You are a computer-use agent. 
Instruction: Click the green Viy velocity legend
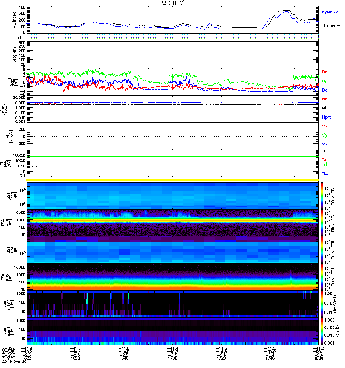pos(325,135)
